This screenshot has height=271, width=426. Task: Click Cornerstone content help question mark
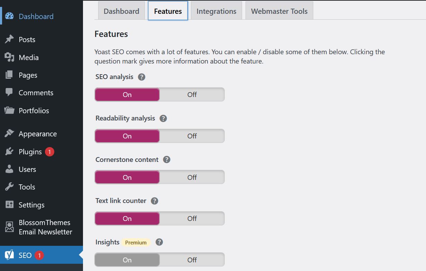(x=167, y=160)
